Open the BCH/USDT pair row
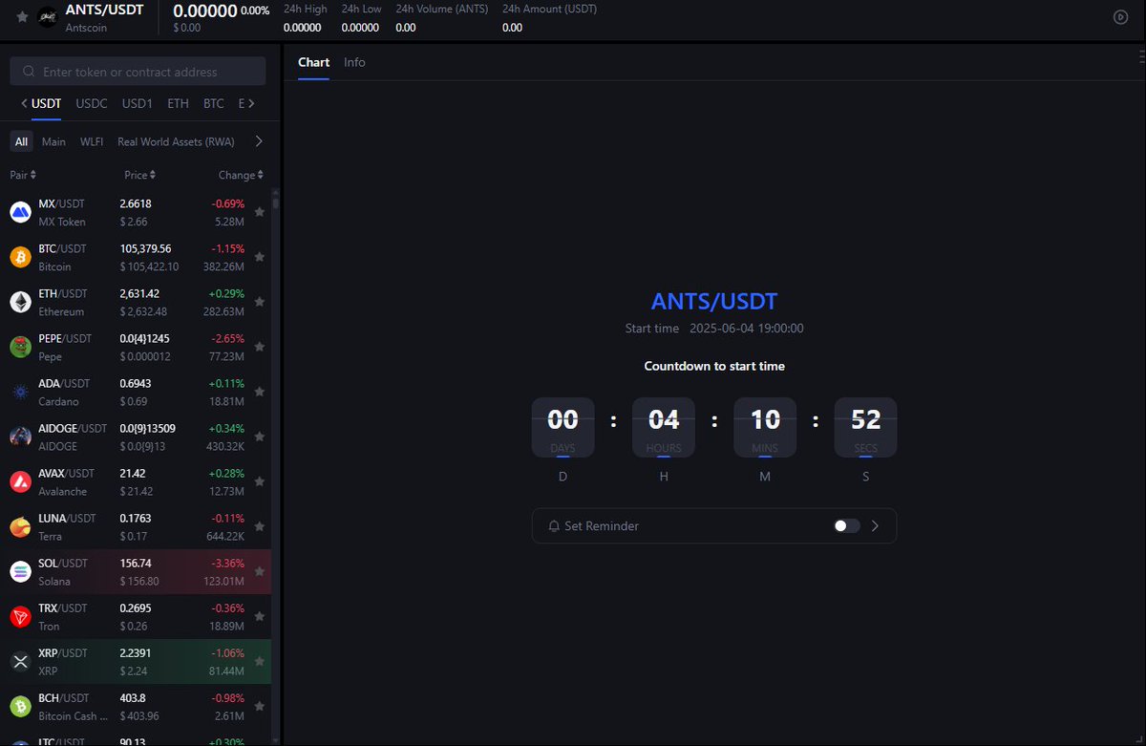1146x746 pixels. [x=136, y=706]
